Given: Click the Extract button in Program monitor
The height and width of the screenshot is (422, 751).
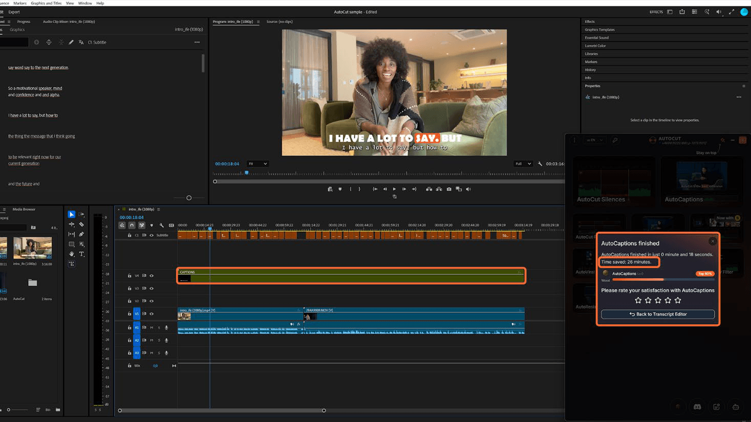Looking at the screenshot, I should pos(439,189).
